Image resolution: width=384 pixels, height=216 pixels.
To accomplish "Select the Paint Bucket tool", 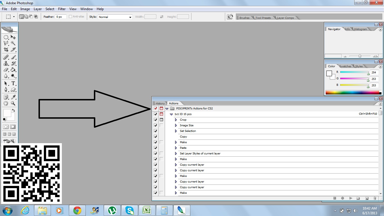I will [13, 70].
